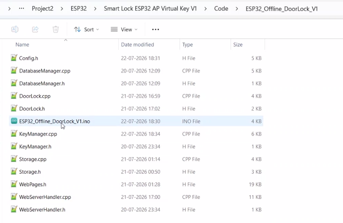Sort by Name column header
The width and height of the screenshot is (343, 223).
22,45
